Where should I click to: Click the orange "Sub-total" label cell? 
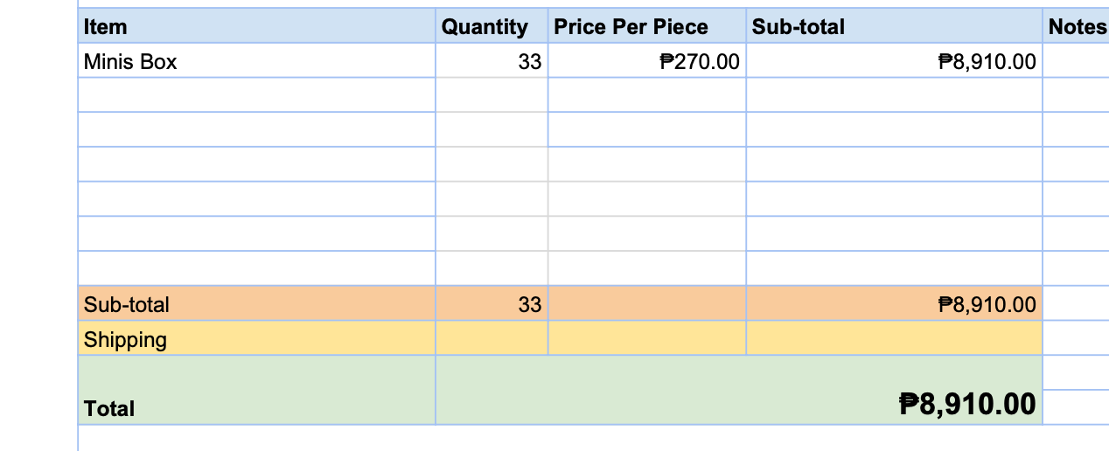pos(256,304)
